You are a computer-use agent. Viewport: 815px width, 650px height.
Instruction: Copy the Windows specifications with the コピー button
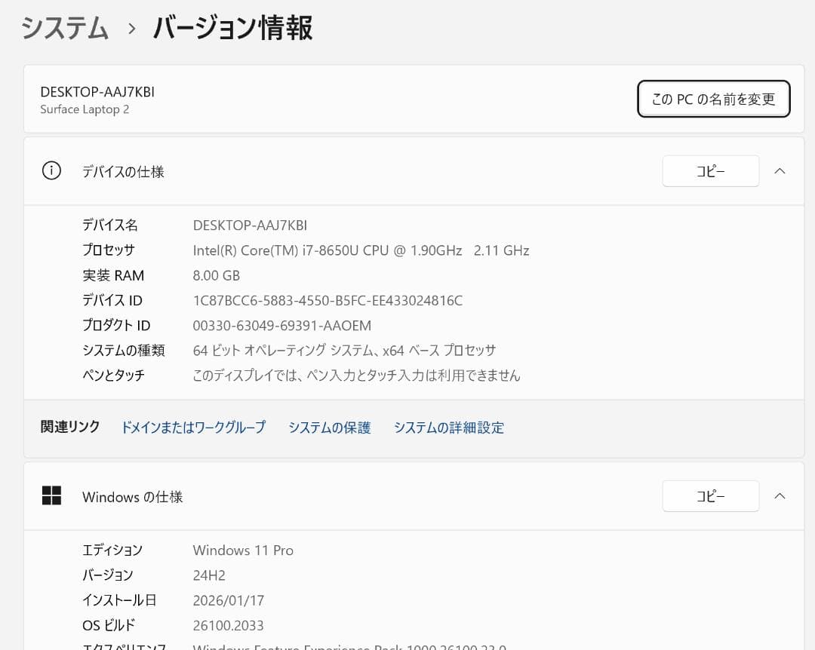[x=710, y=495]
